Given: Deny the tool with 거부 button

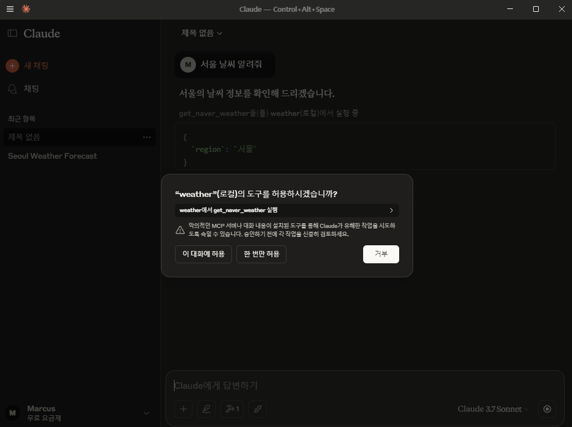Looking at the screenshot, I should (x=381, y=254).
